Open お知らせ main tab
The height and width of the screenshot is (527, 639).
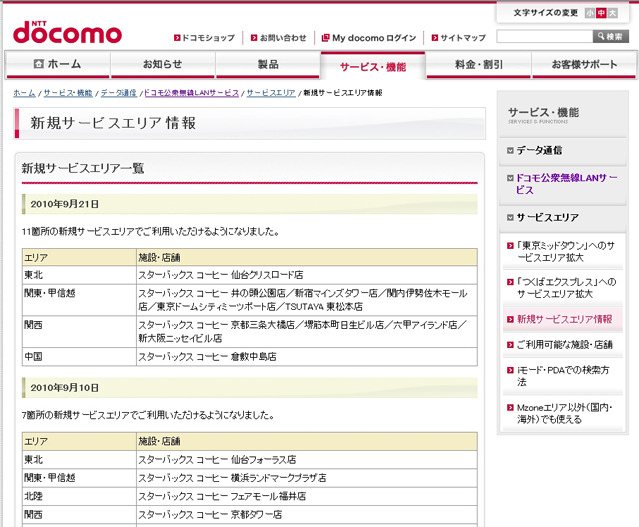tap(162, 64)
